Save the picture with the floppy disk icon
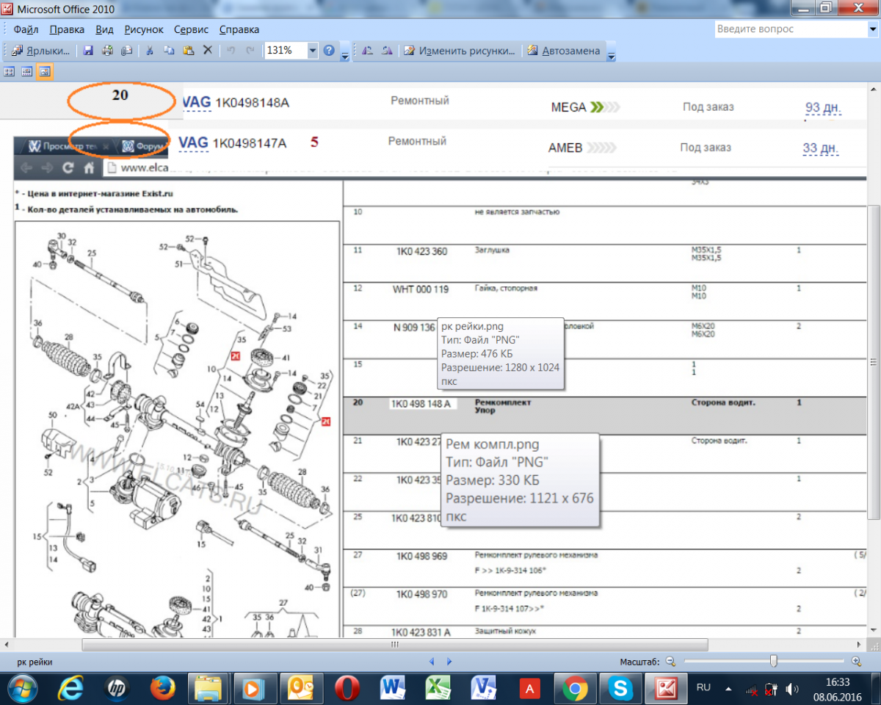Viewport: 881px width, 705px height. [88, 51]
